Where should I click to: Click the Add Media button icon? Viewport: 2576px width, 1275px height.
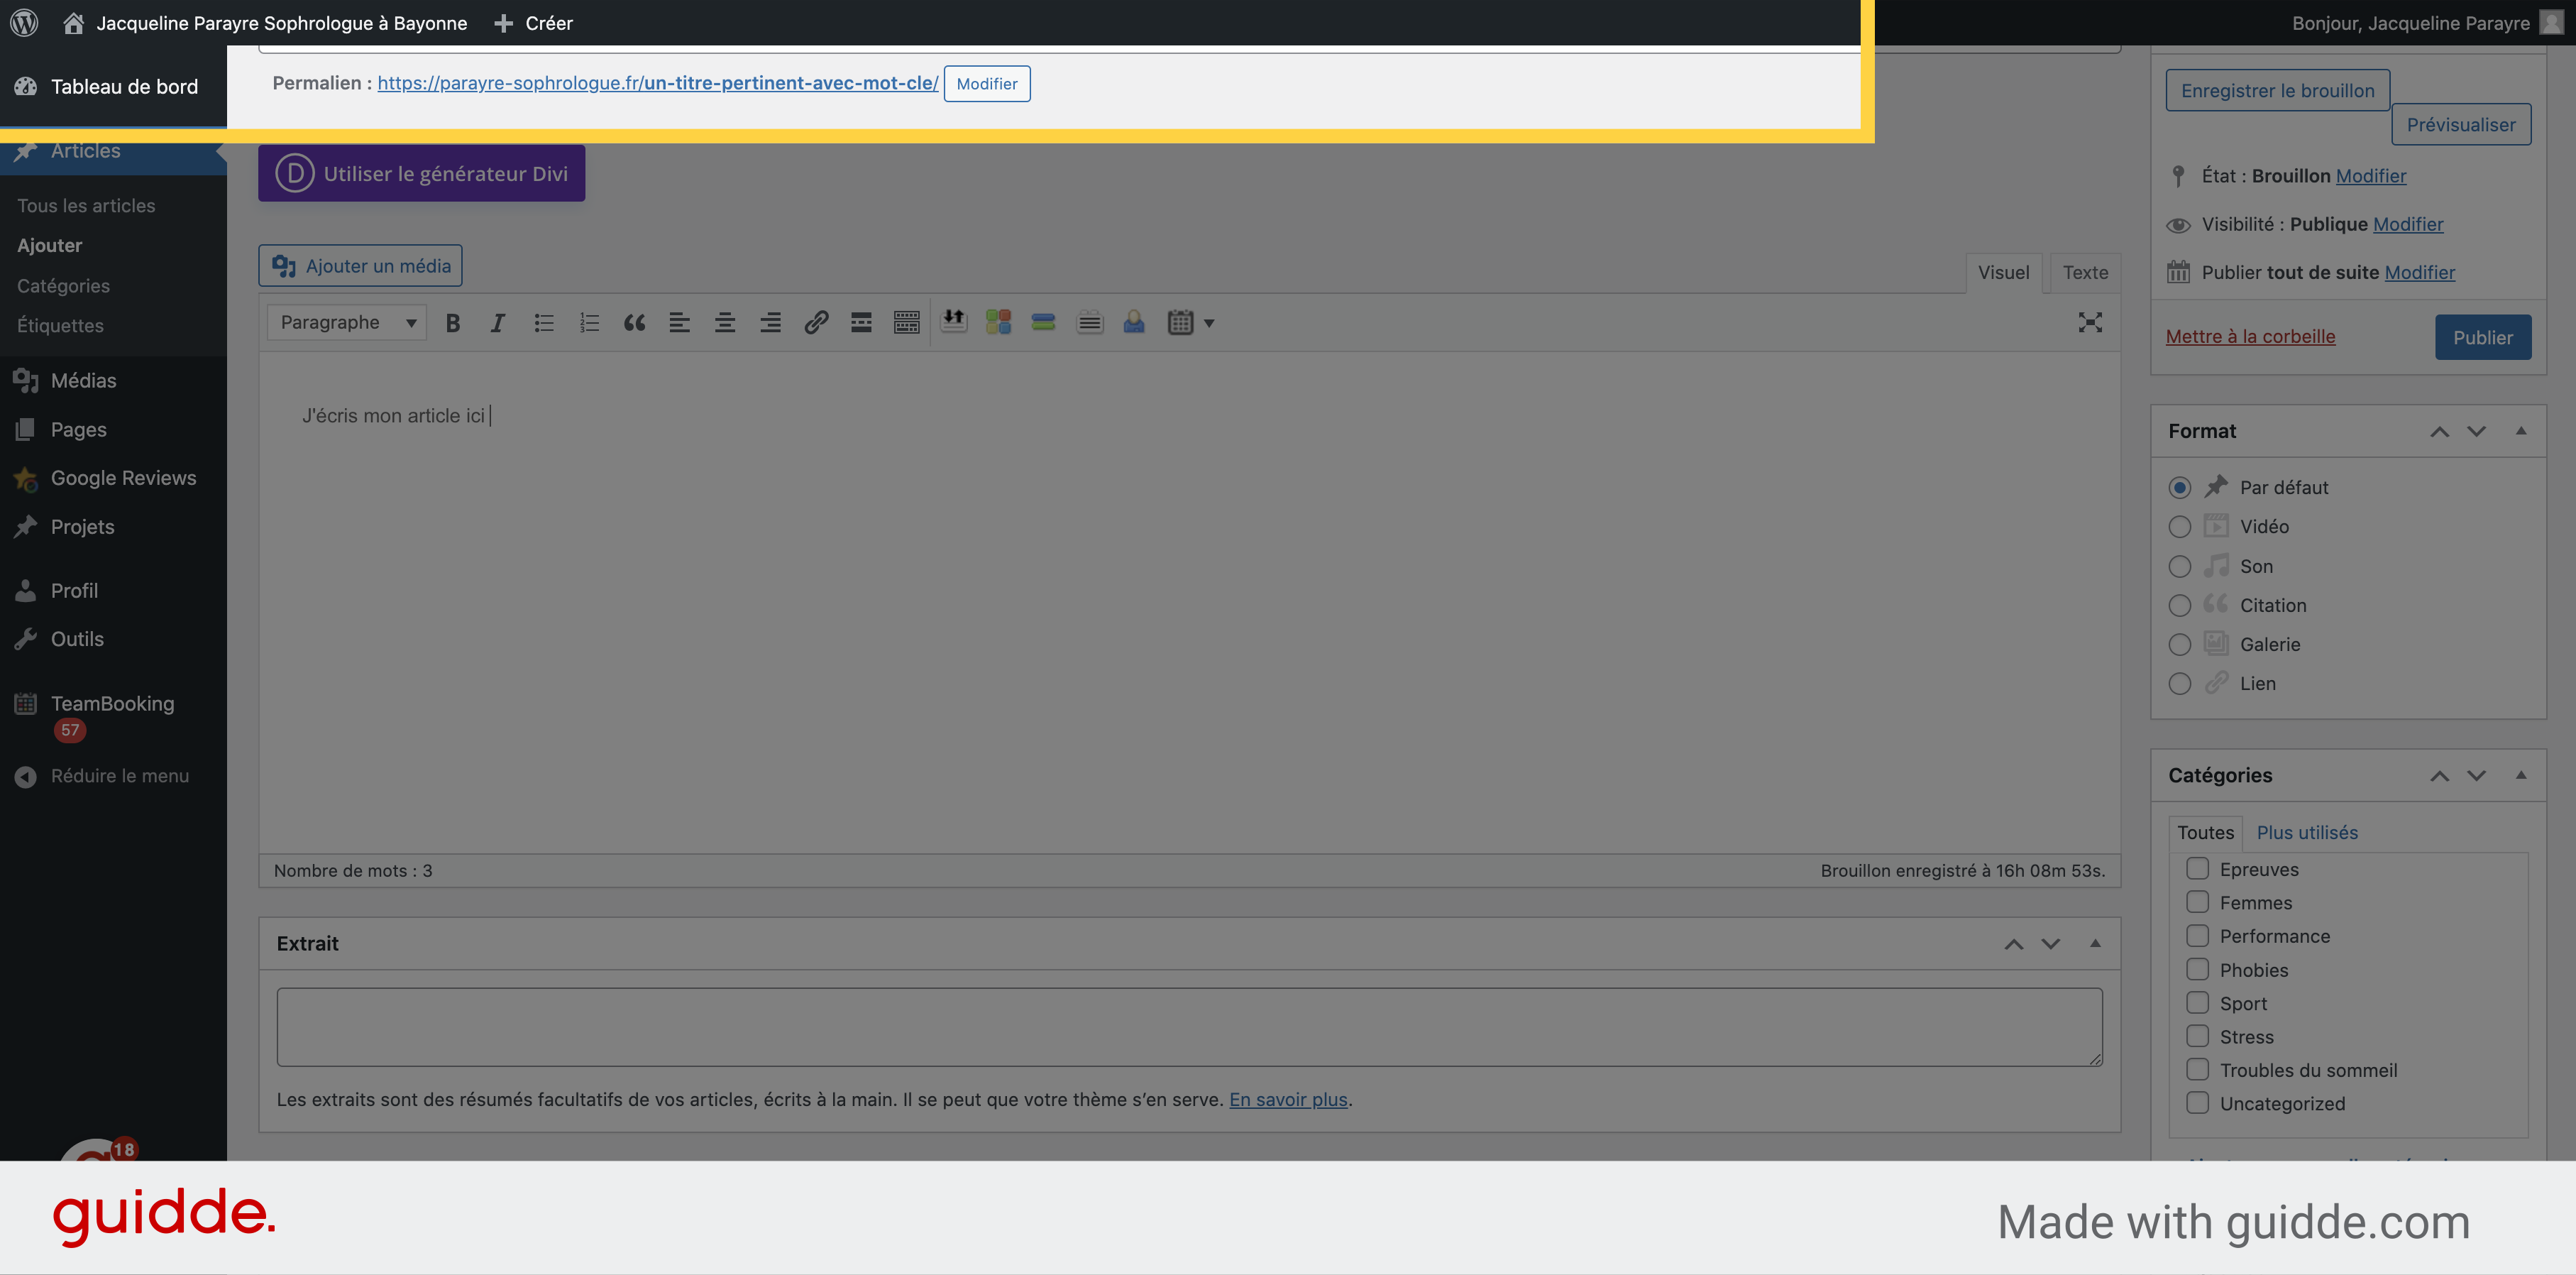[x=282, y=265]
